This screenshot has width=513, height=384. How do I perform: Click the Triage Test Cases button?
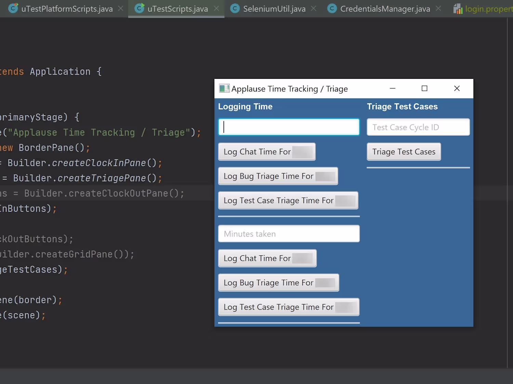pyautogui.click(x=404, y=152)
